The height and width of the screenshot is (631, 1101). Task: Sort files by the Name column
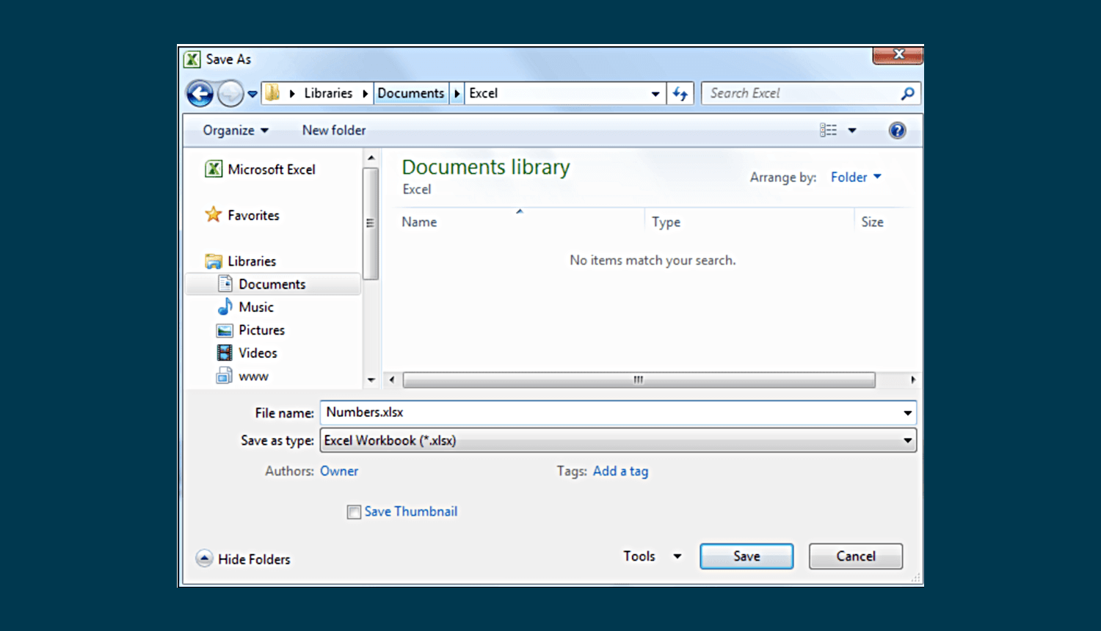coord(419,222)
